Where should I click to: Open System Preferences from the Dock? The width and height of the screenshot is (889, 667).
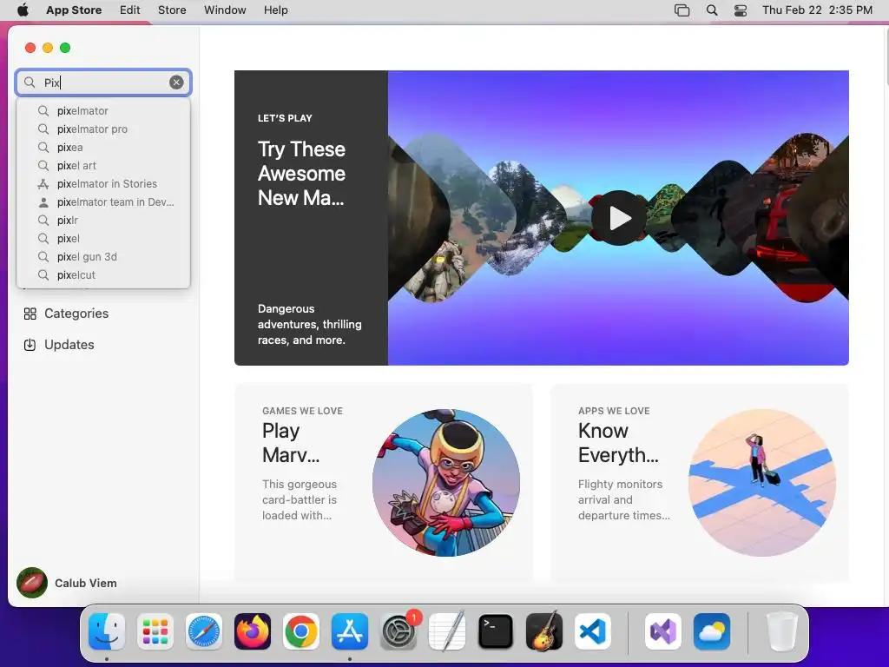pyautogui.click(x=398, y=631)
